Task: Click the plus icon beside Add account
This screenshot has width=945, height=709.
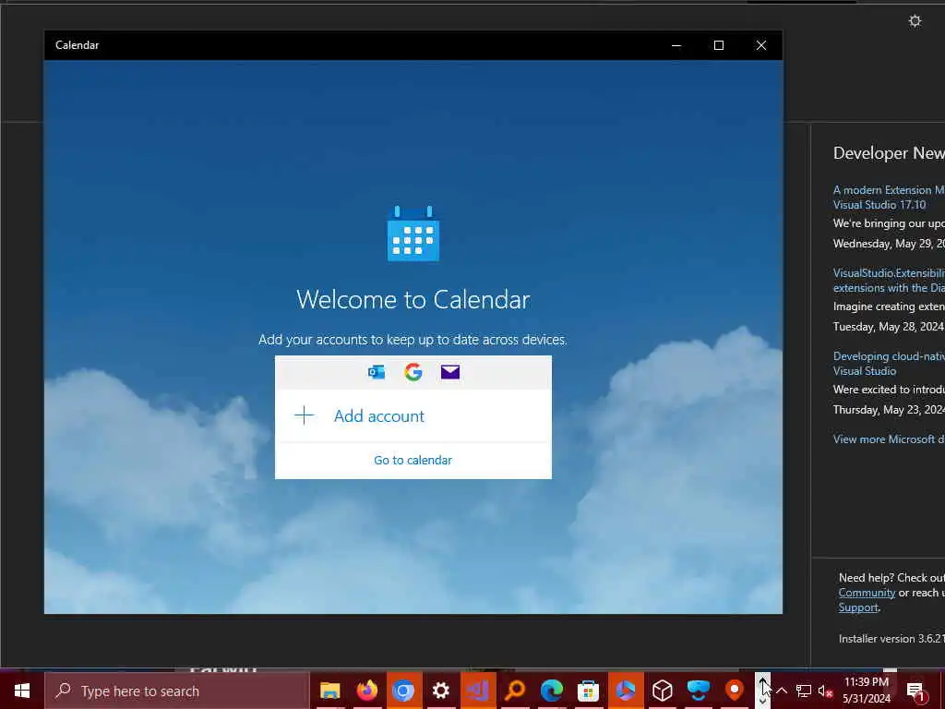Action: [x=305, y=415]
